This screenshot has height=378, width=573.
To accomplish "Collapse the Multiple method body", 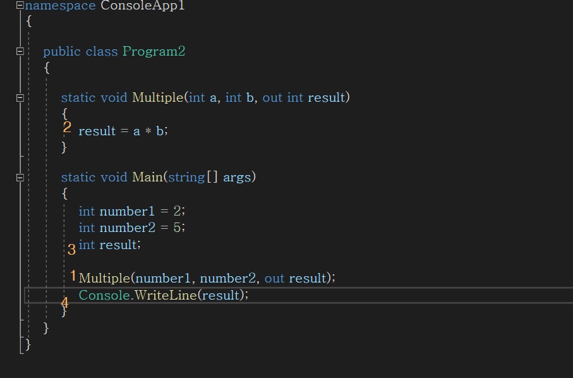I will 20,97.
